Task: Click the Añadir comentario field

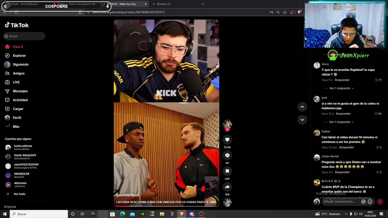Action: [339, 202]
